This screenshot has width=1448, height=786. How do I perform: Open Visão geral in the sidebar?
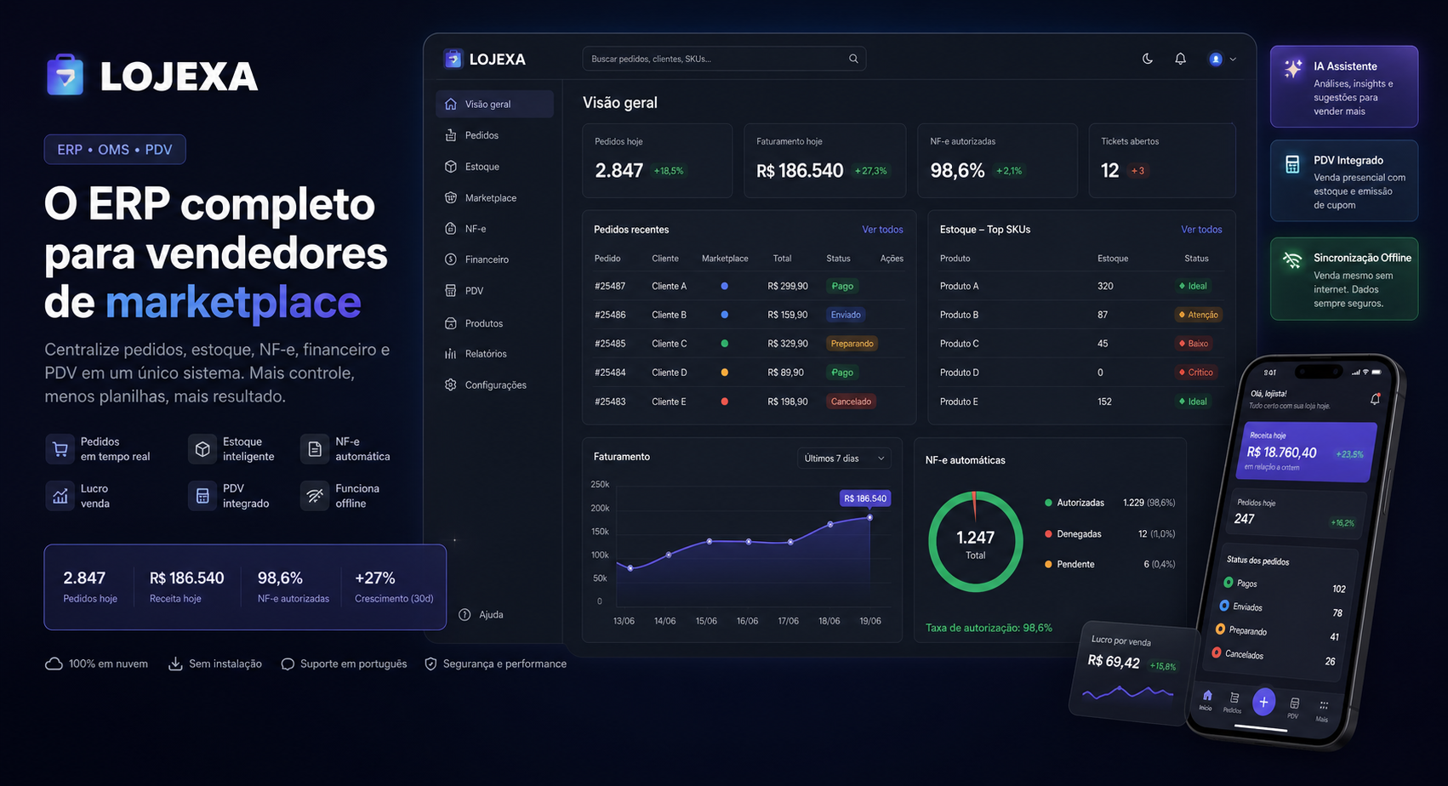click(x=495, y=104)
